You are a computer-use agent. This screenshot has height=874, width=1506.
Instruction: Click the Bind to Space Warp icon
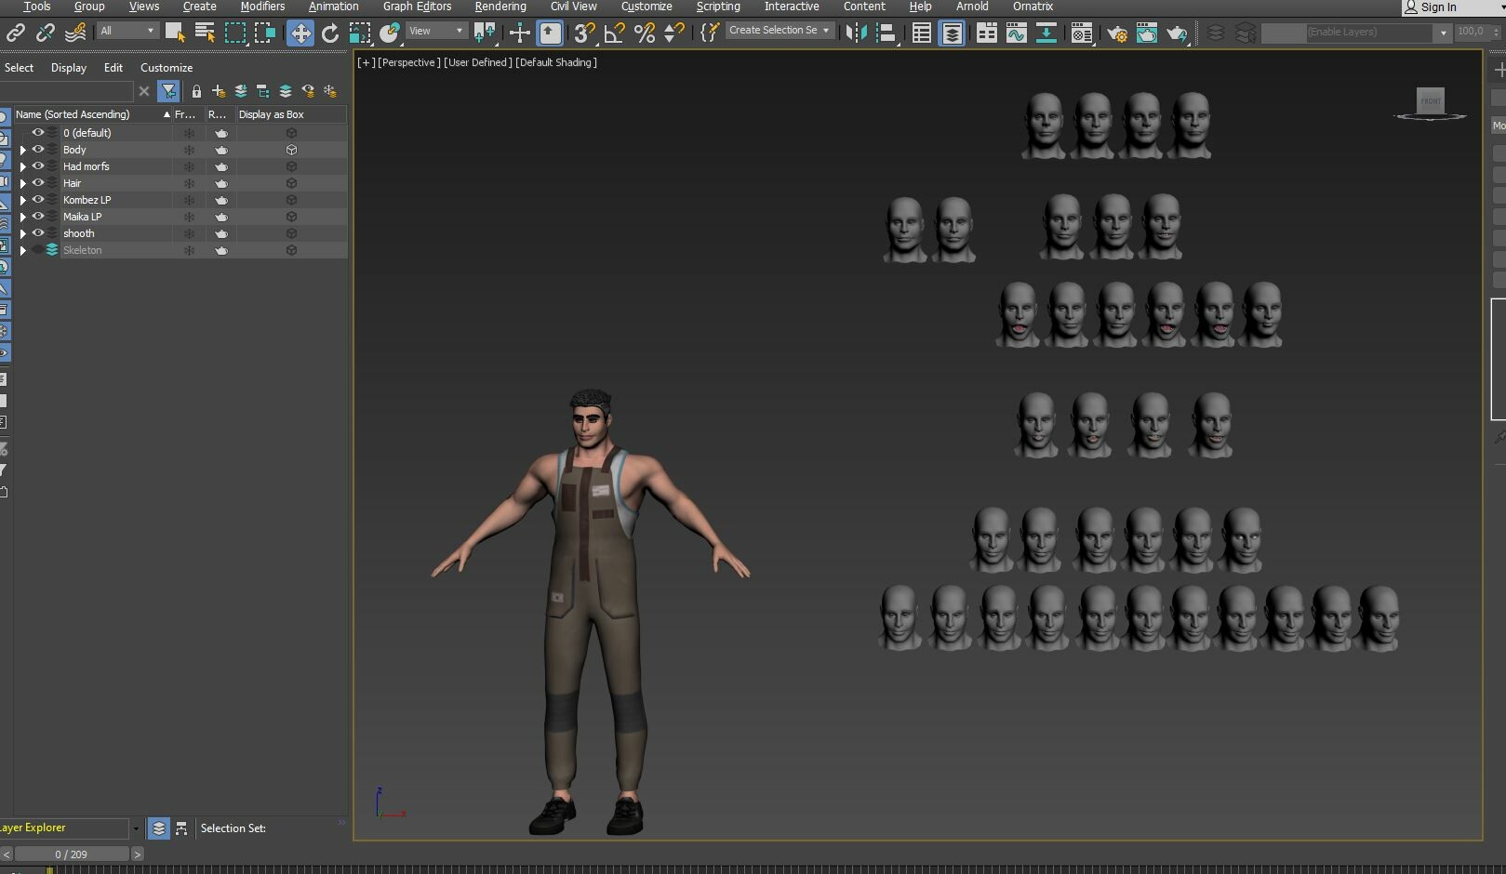tap(74, 33)
